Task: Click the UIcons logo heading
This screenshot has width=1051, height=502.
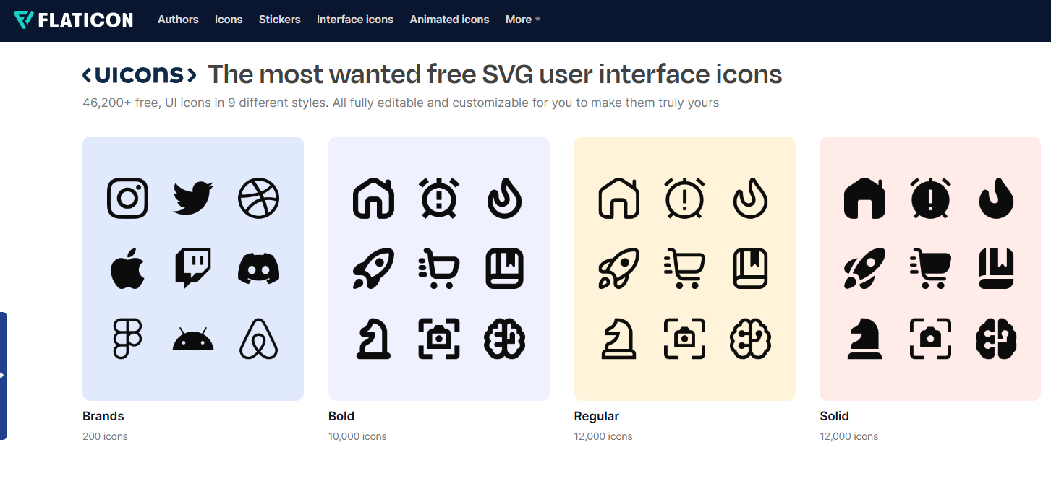Action: [140, 74]
